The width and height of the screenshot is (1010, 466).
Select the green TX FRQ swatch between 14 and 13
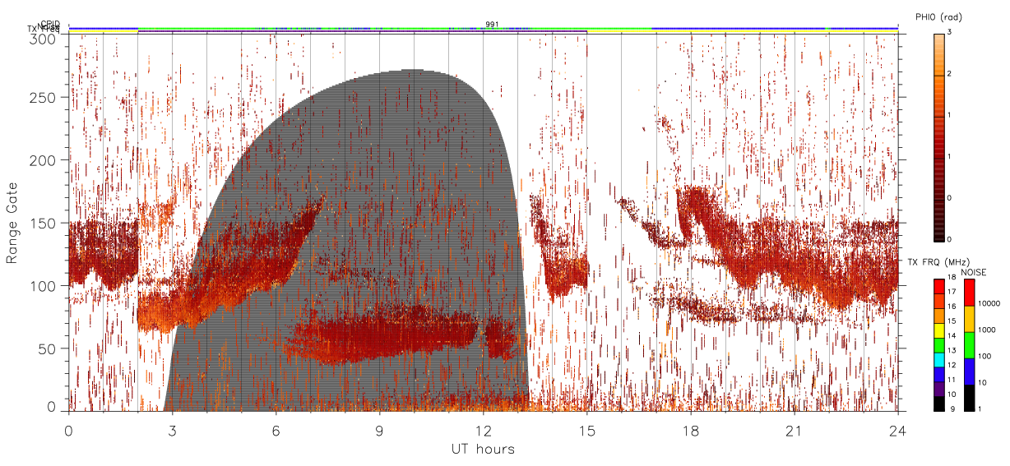click(939, 345)
